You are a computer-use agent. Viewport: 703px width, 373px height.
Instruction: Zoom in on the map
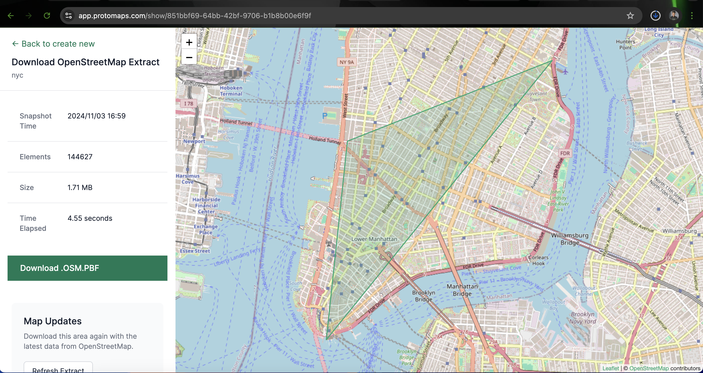point(189,42)
